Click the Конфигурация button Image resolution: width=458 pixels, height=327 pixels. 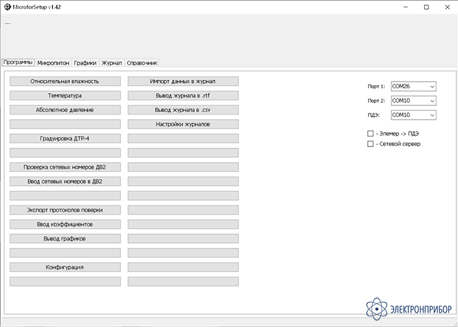(x=65, y=267)
